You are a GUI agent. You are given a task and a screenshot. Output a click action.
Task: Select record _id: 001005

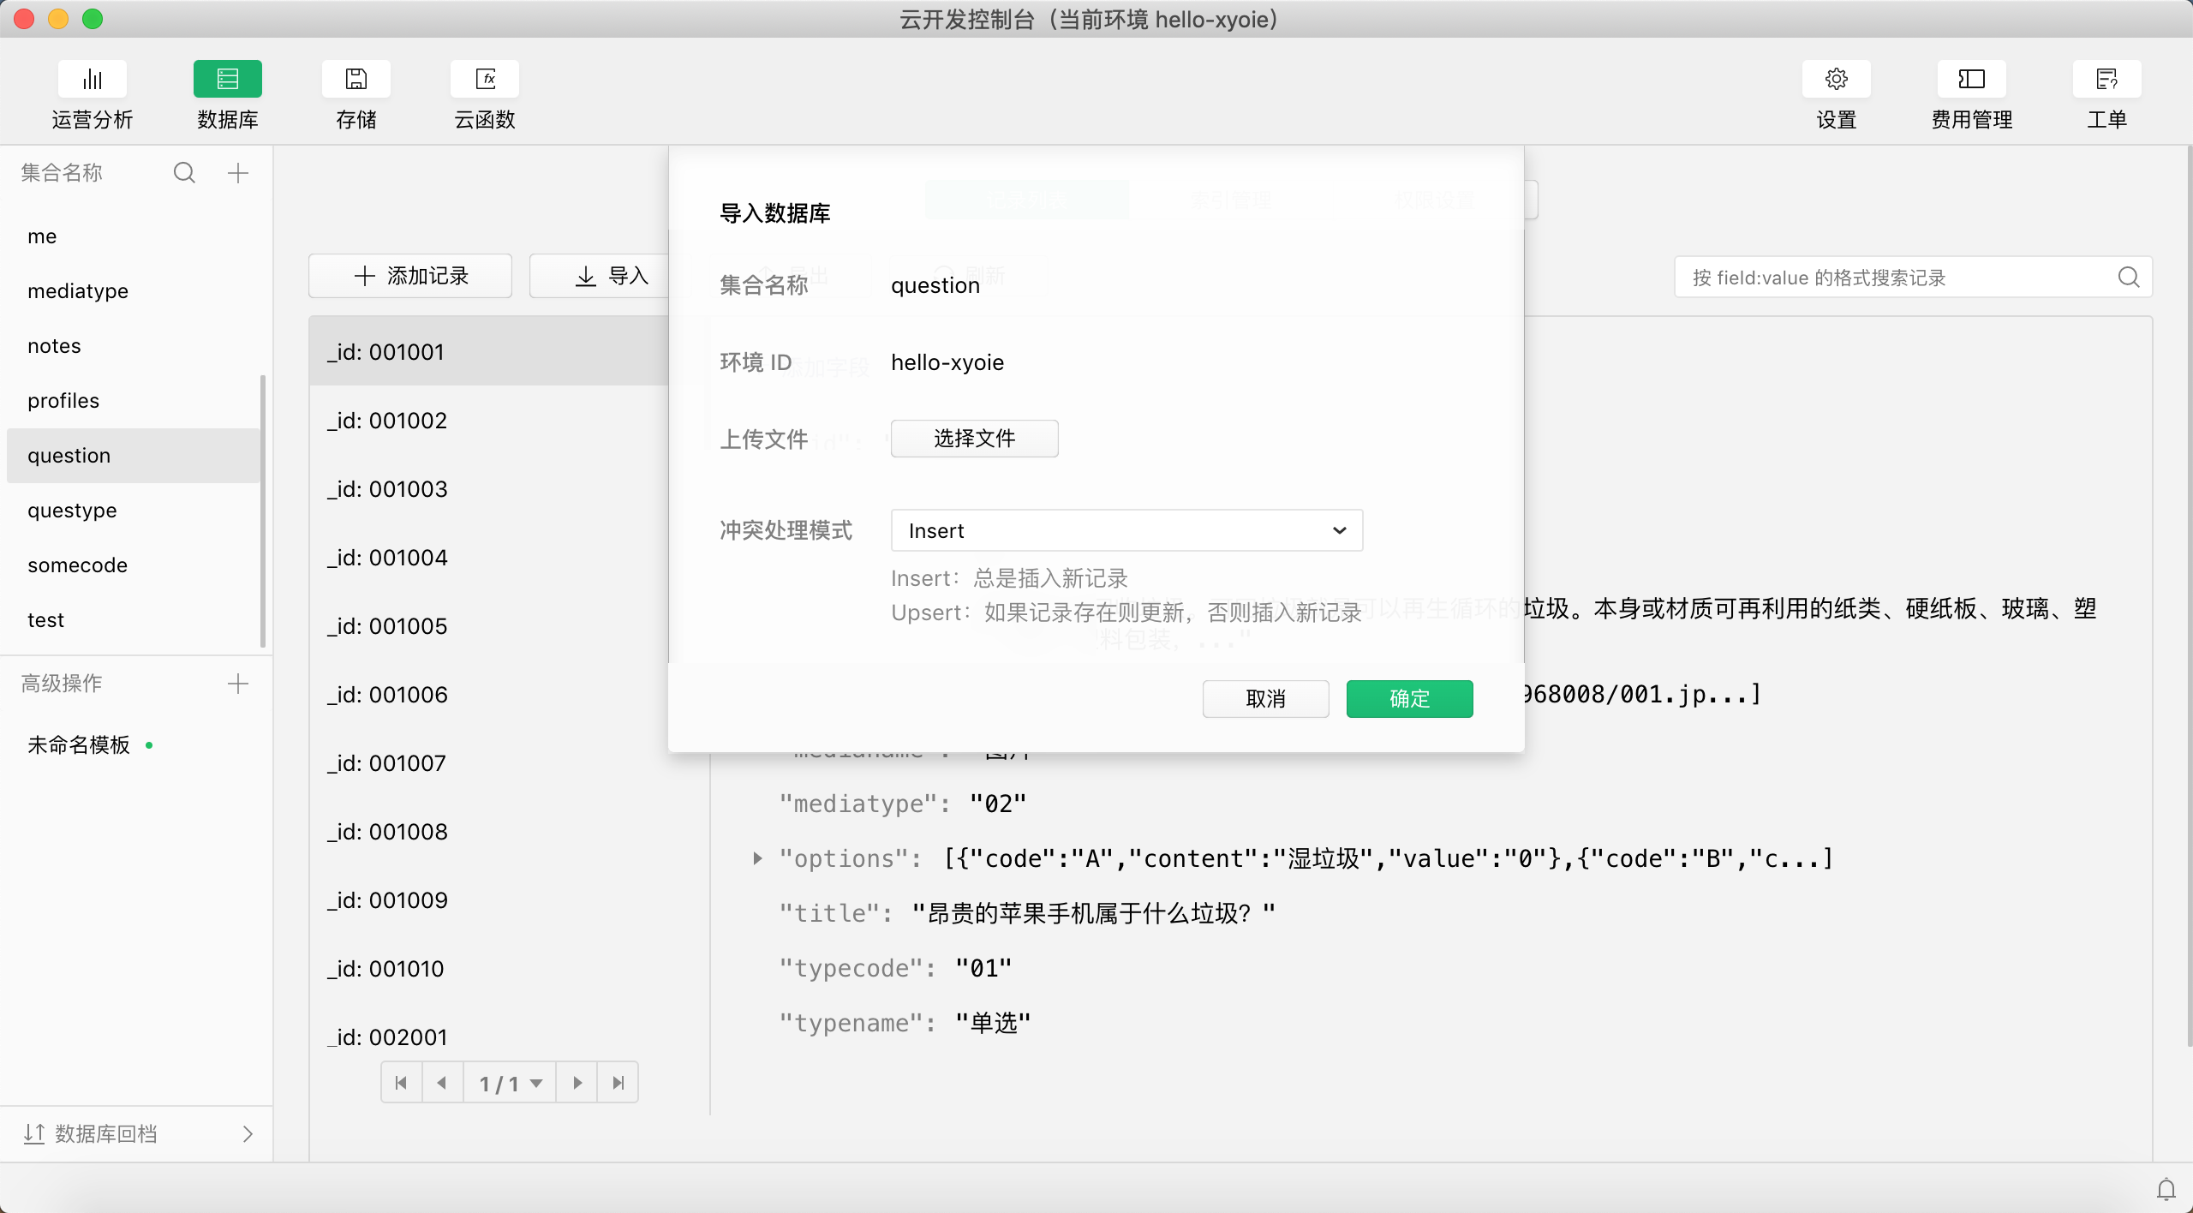[387, 626]
